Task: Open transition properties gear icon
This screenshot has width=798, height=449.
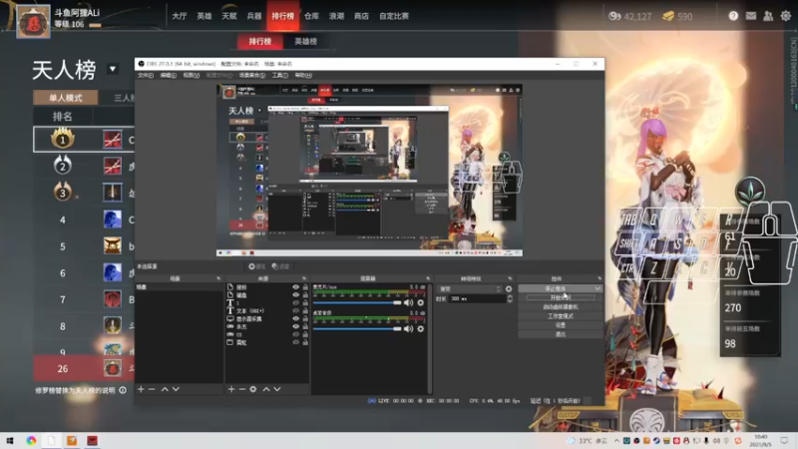Action: 509,288
